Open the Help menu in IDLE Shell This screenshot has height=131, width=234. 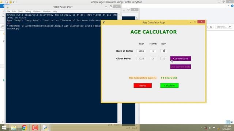(55, 11)
